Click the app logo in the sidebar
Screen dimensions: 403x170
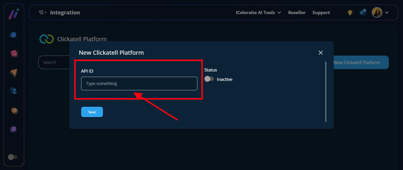click(14, 14)
